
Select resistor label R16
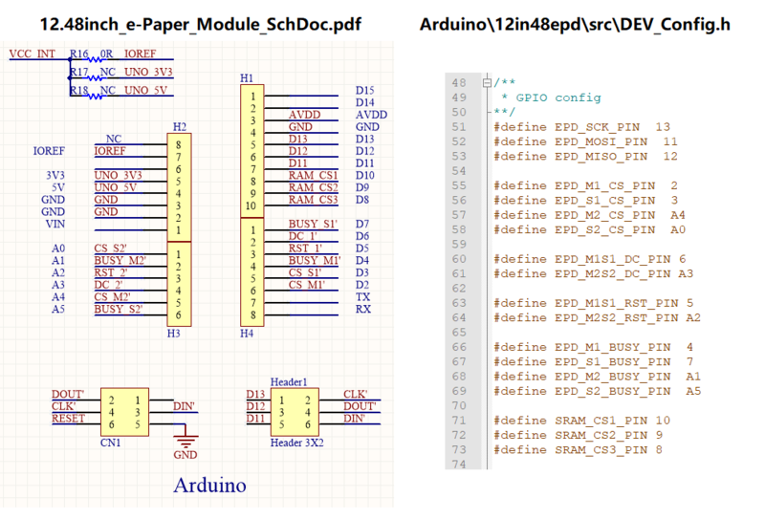pos(79,54)
